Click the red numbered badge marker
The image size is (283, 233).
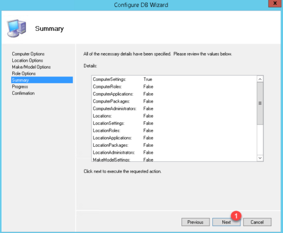(x=236, y=216)
